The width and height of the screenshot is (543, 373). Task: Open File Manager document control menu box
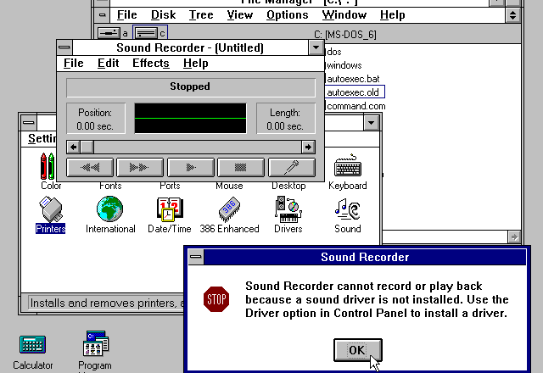click(x=102, y=15)
